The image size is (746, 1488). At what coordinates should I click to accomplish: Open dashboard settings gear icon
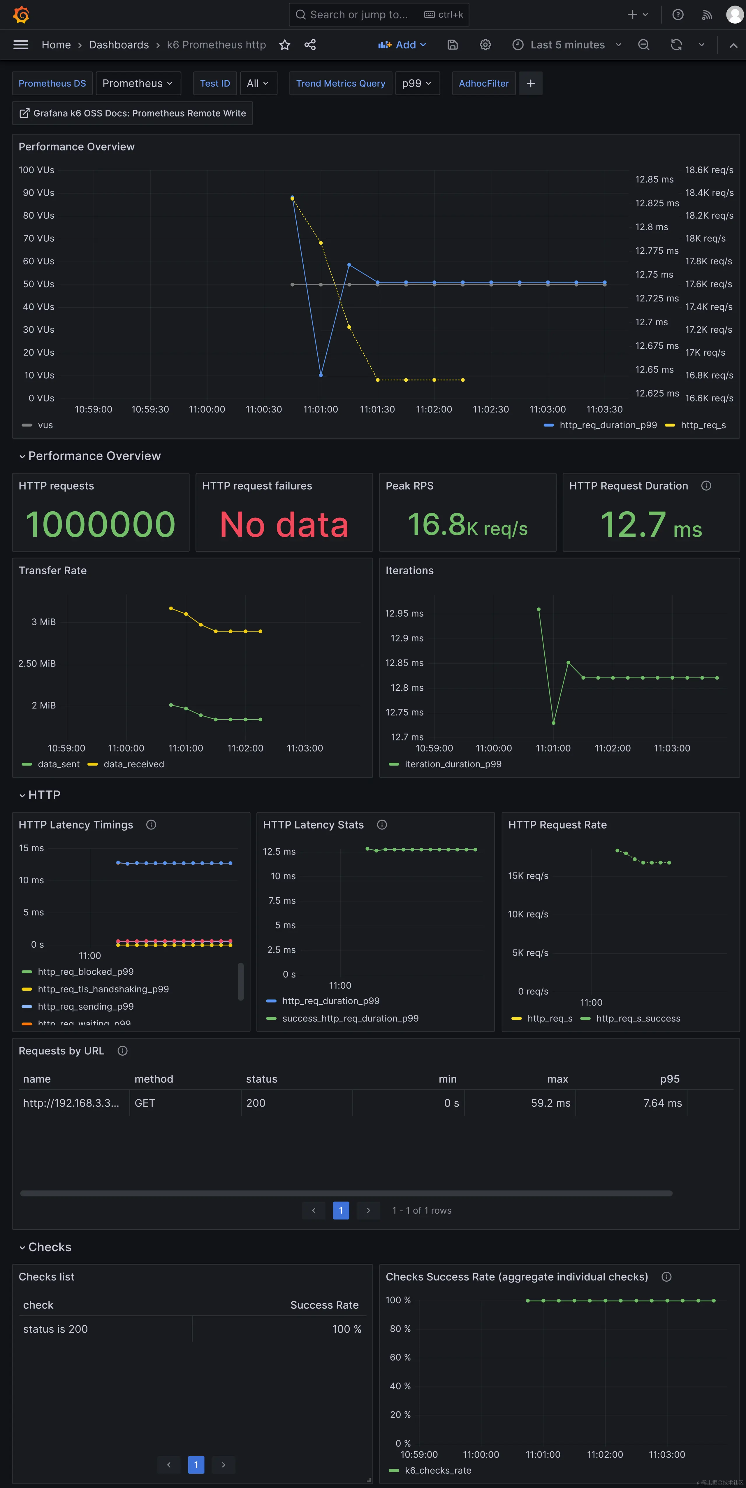tap(485, 45)
